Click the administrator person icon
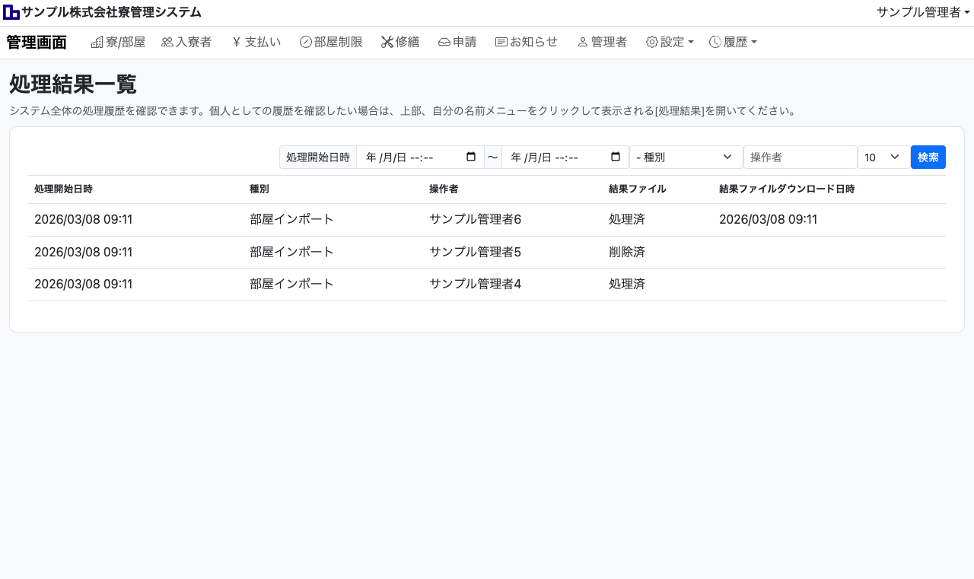 [583, 43]
